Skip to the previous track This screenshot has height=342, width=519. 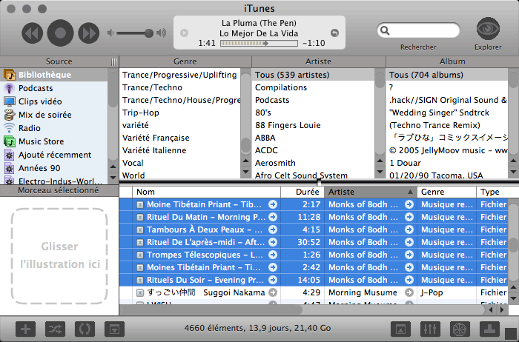click(x=32, y=33)
